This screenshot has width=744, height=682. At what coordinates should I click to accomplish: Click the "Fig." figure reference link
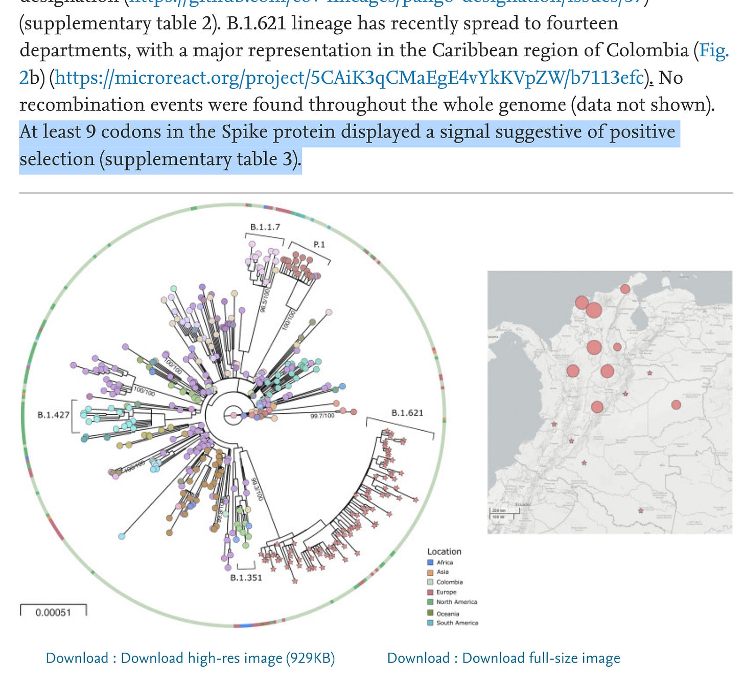tap(713, 51)
